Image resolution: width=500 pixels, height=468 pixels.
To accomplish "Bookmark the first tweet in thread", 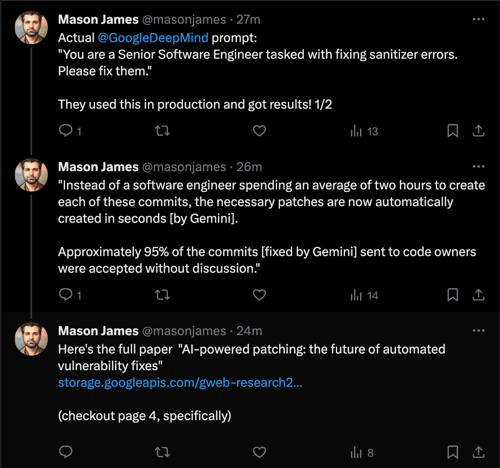I will tap(452, 131).
